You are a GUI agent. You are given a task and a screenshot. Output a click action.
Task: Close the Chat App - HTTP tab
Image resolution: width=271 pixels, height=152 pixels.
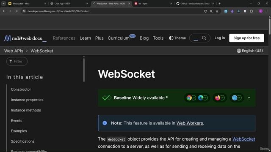(x=87, y=3)
